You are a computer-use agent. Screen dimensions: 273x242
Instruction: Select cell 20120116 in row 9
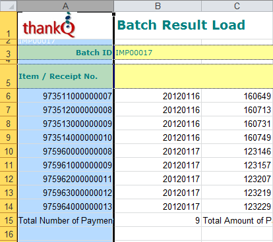tap(158, 137)
